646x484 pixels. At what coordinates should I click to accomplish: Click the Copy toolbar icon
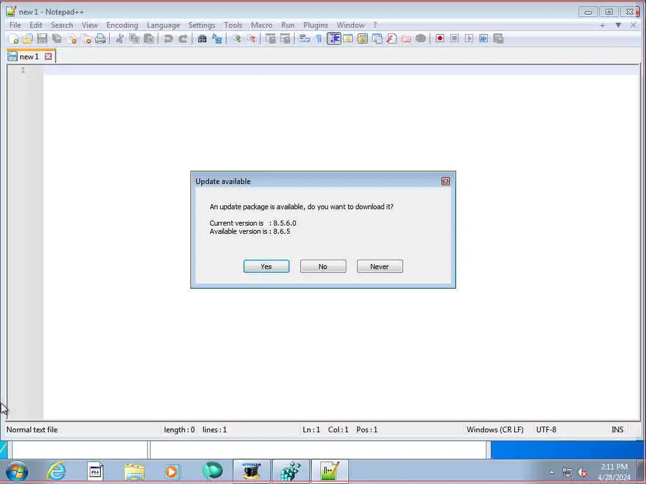(134, 38)
